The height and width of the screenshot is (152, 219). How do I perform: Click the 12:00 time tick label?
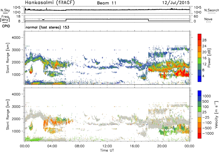[107, 146]
